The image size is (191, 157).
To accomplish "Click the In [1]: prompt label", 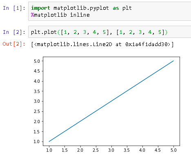I will 14,8.
